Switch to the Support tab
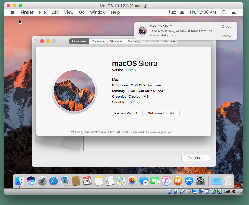The height and width of the screenshot is (205, 249). point(152,42)
